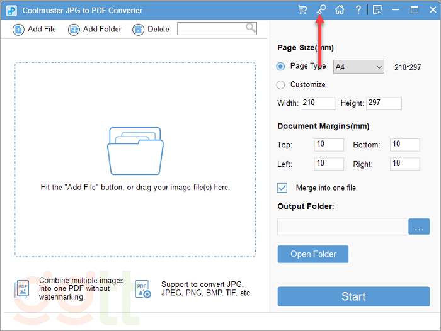Click Delete in the toolbar
Image resolution: width=441 pixels, height=331 pixels.
pyautogui.click(x=151, y=29)
